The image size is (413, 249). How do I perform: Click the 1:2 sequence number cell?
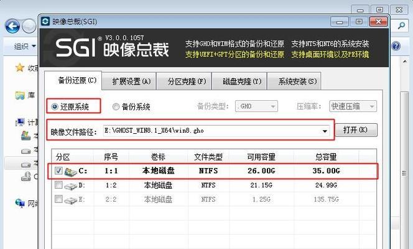pos(111,186)
